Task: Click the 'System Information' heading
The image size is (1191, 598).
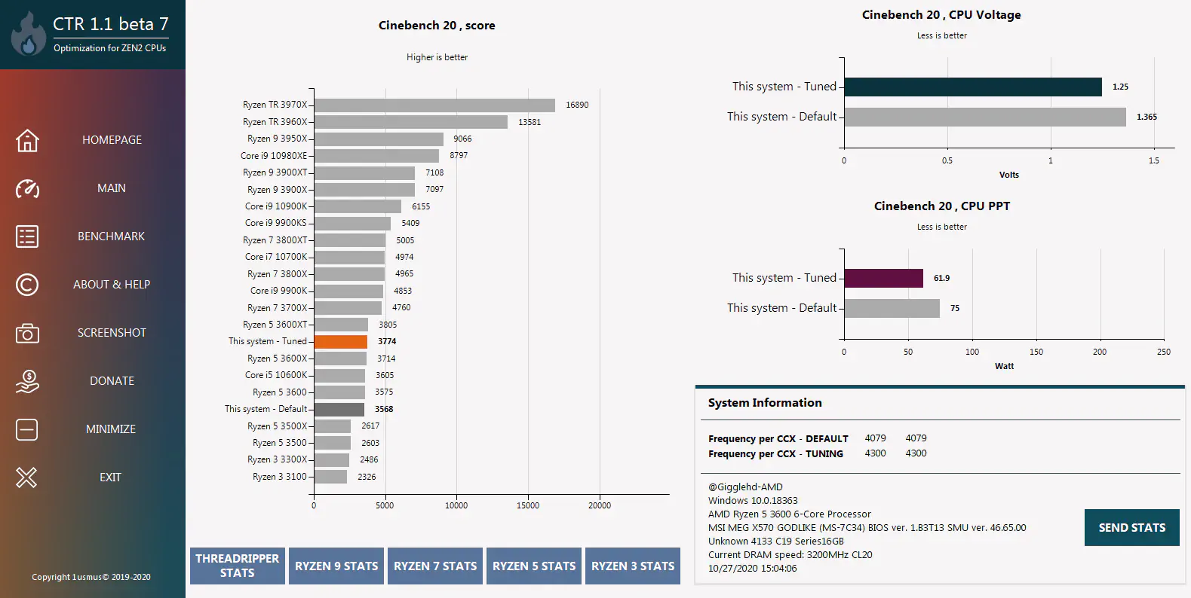Action: [x=765, y=403]
